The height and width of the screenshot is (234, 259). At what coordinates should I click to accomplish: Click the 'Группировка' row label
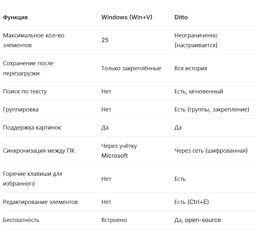coord(21,110)
